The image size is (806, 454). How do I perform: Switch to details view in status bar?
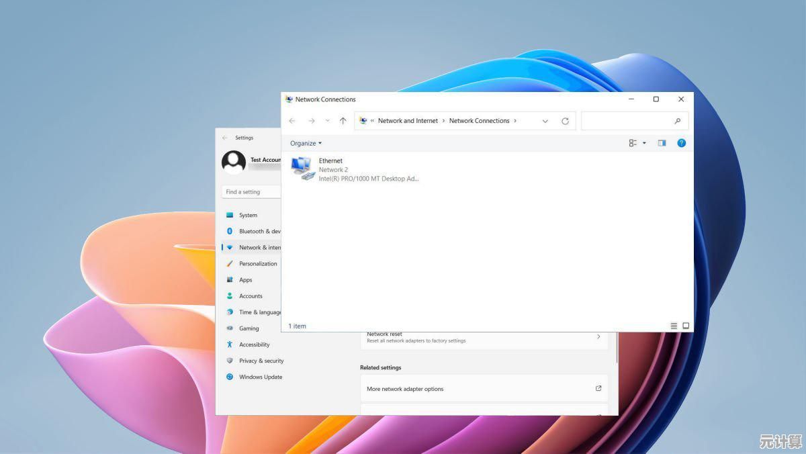pyautogui.click(x=674, y=326)
